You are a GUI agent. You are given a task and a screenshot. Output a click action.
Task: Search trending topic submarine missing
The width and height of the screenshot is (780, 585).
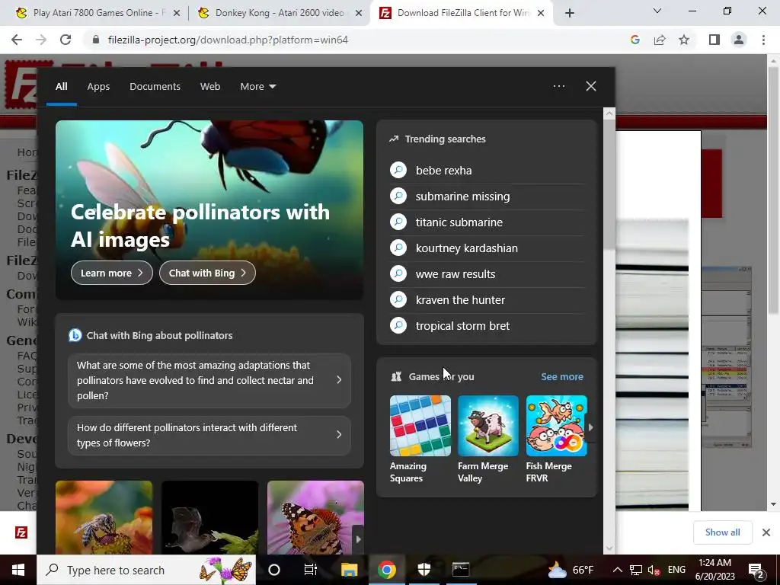point(487,196)
